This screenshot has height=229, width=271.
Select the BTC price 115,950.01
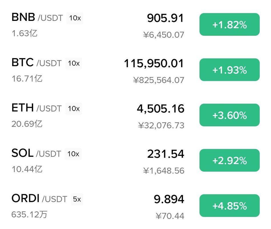click(x=154, y=64)
